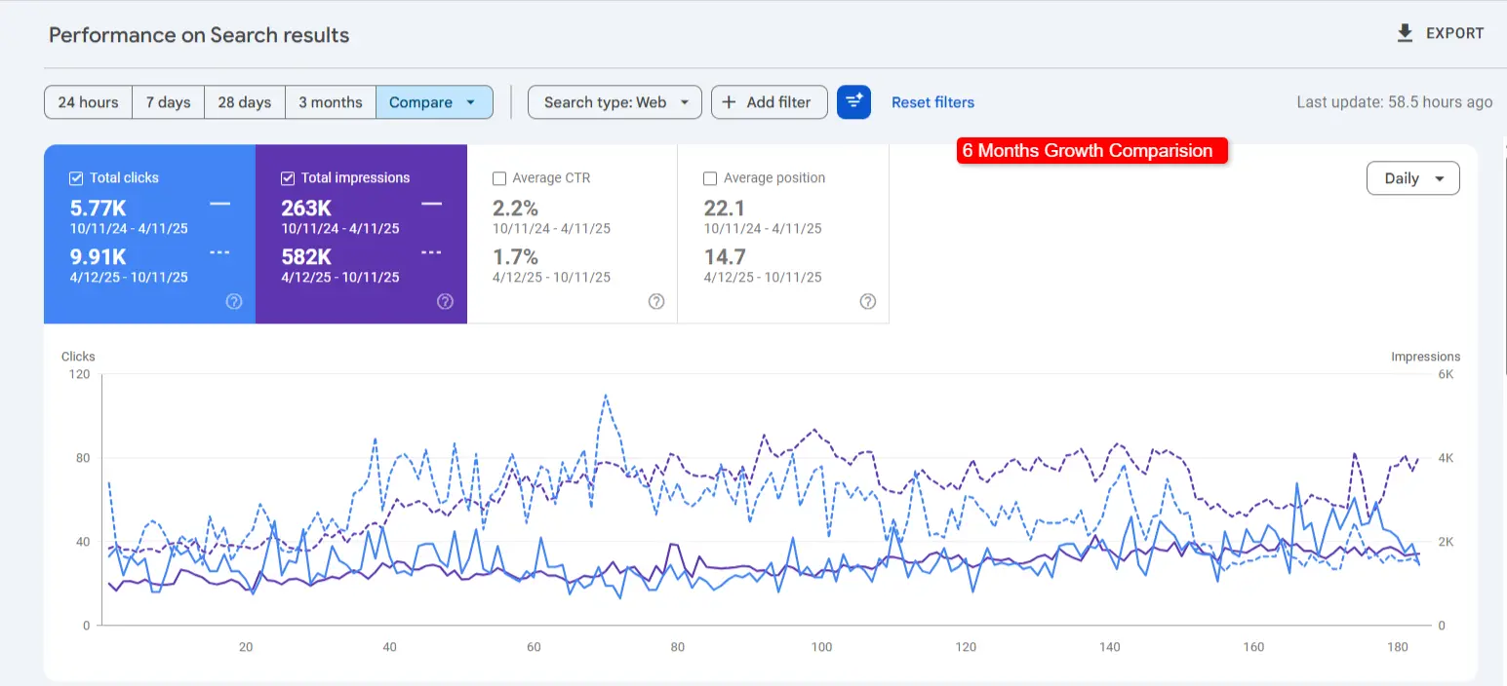Open the blue filter sliders icon
The height and width of the screenshot is (686, 1507).
pos(853,101)
